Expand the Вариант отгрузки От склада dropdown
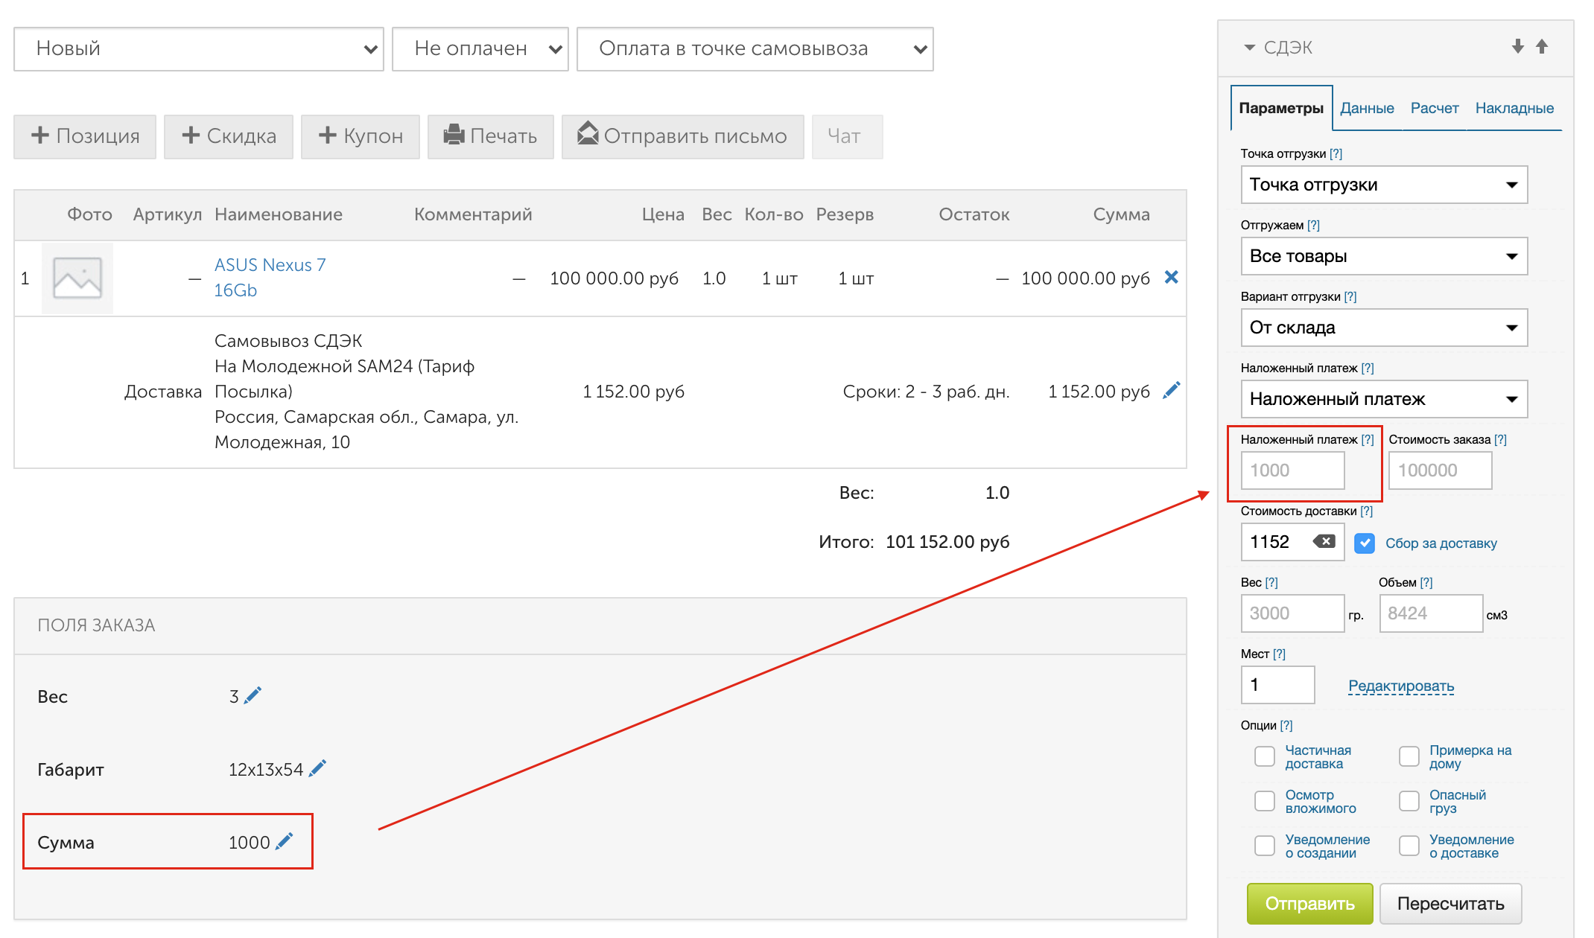The image size is (1594, 938). tap(1384, 328)
